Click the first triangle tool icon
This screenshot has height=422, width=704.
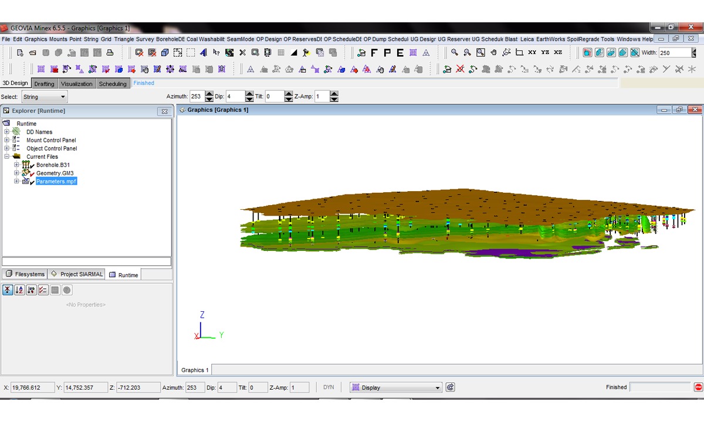click(x=250, y=69)
